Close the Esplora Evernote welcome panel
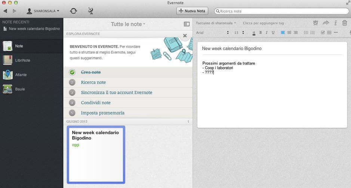 [185, 36]
